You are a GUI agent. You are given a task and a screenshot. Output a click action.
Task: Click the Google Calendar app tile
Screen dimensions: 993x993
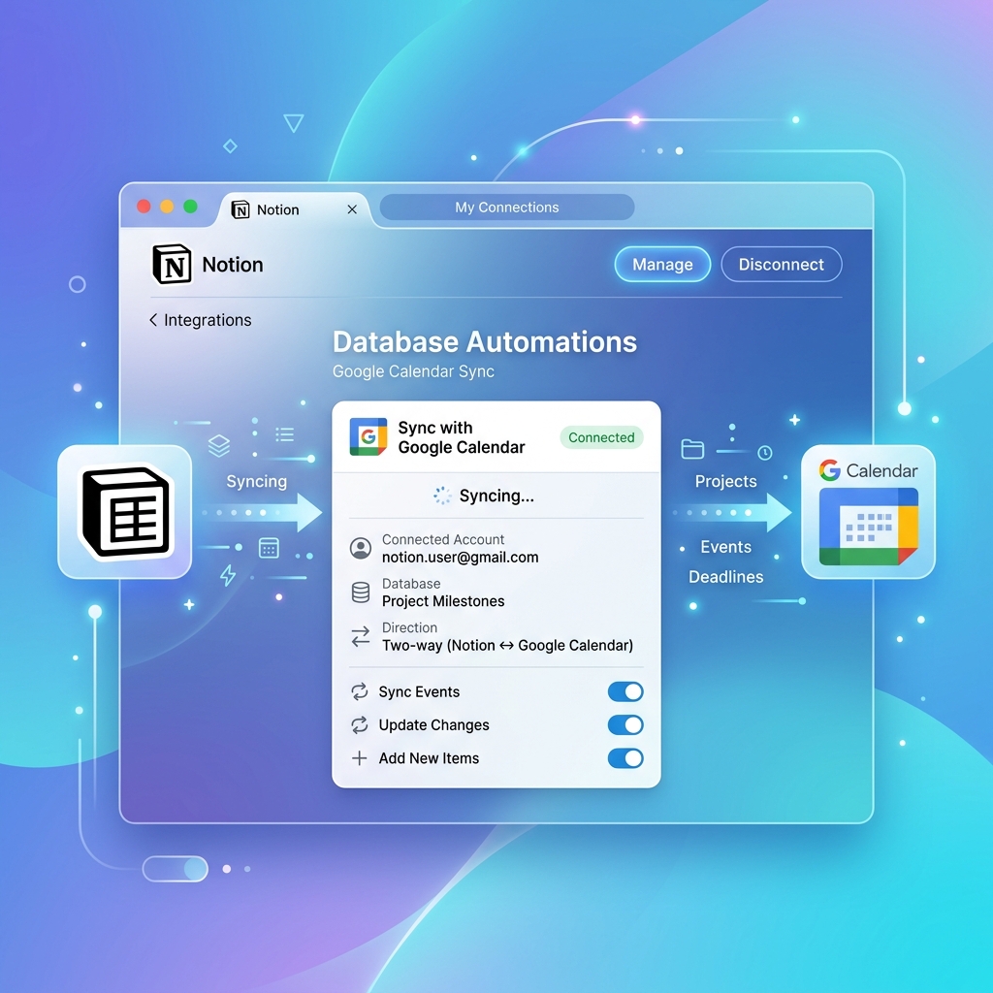tap(868, 512)
